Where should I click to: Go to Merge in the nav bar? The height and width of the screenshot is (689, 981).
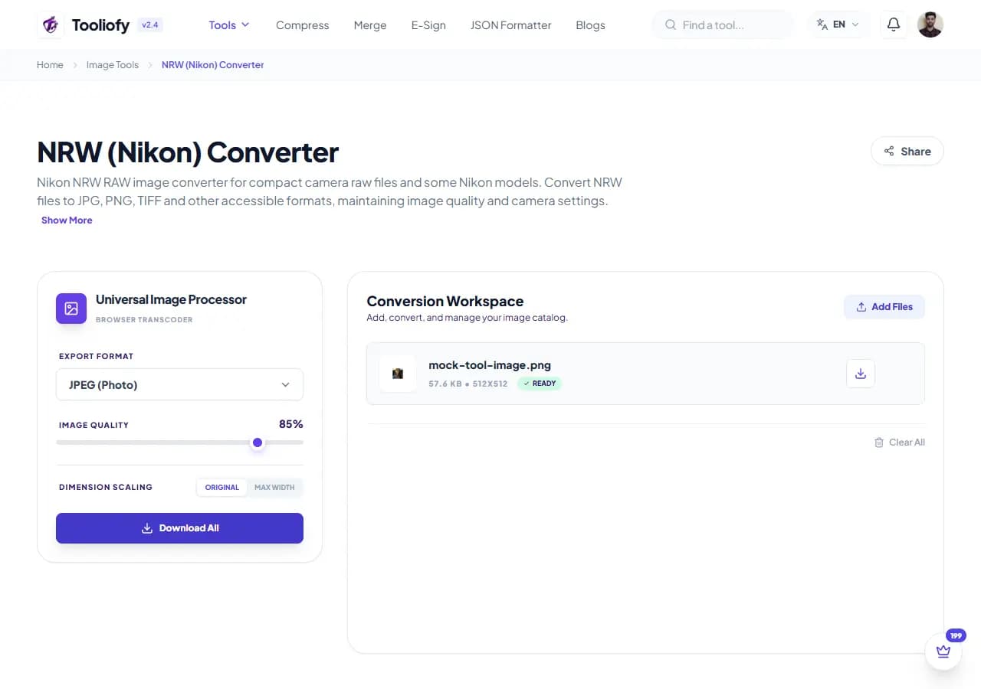(x=370, y=25)
